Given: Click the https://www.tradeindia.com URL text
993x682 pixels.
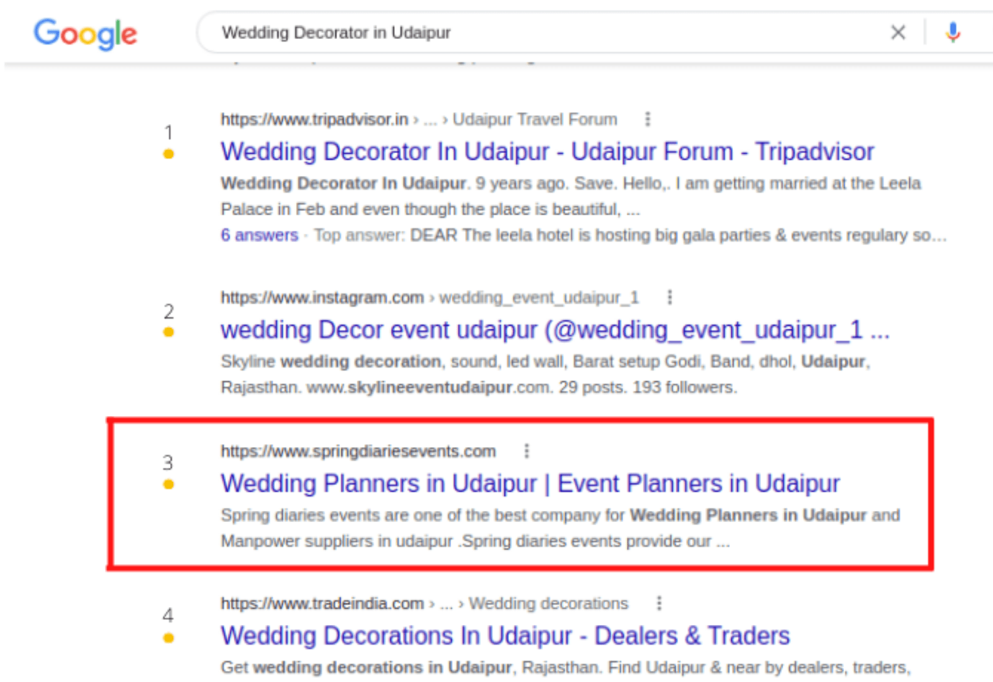Looking at the screenshot, I should click(x=322, y=603).
